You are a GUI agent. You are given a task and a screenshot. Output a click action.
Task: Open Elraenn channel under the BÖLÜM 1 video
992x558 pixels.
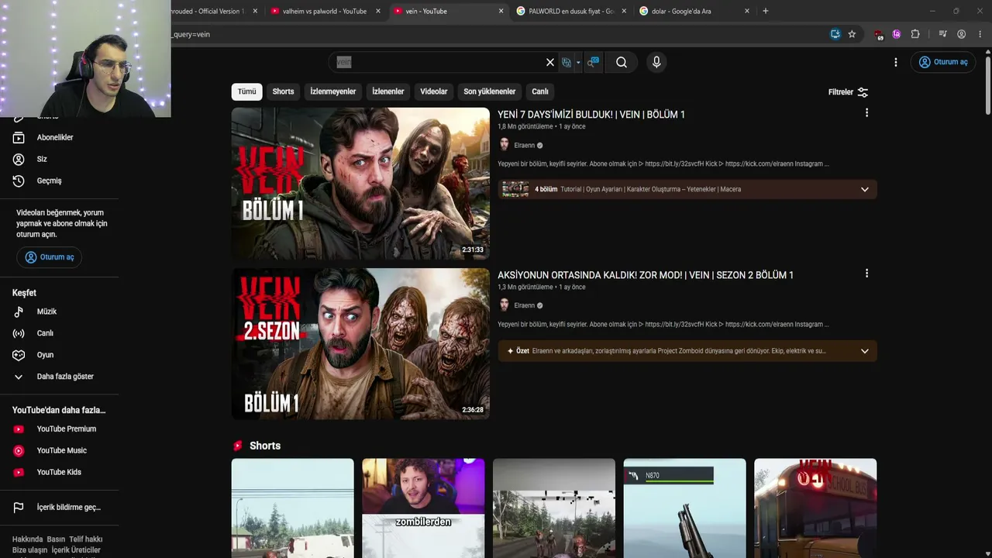pyautogui.click(x=525, y=145)
